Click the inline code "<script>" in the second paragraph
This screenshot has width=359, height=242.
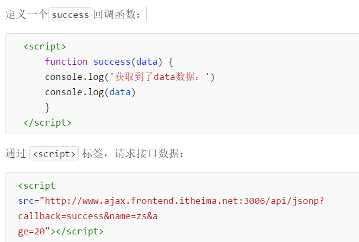point(54,154)
